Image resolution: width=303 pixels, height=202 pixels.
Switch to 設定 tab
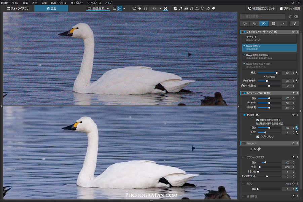pos(51,8)
